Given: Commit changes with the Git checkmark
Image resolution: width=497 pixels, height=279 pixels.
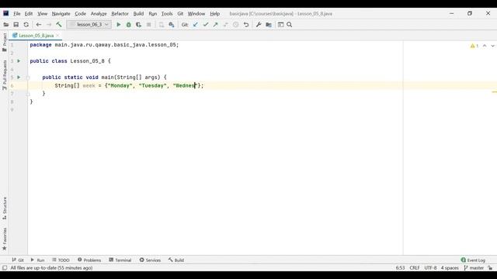Looking at the screenshot, I should (205, 25).
